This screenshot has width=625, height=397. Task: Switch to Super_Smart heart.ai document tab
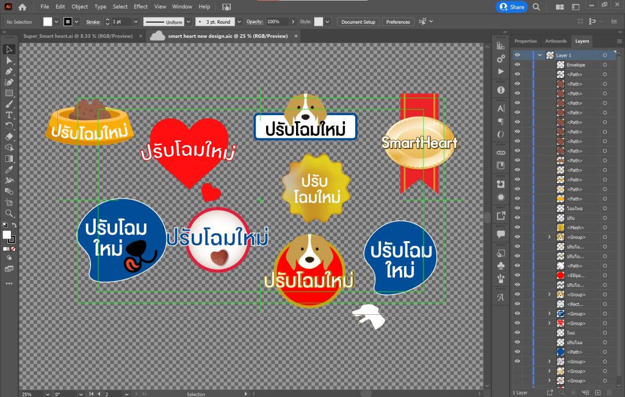coord(78,36)
